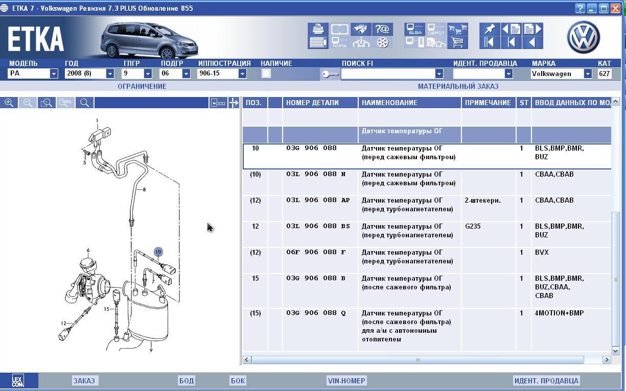Viewport: 626px width, 391px height.
Task: Open the Материальный заказ section
Action: tap(458, 86)
